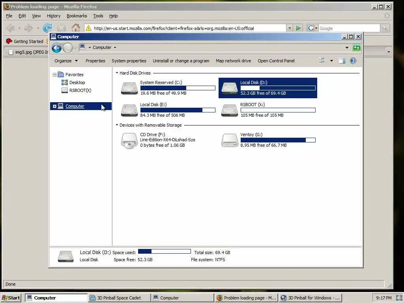The image size is (404, 303).
Task: Click the Change your view icon
Action: pyautogui.click(x=322, y=60)
